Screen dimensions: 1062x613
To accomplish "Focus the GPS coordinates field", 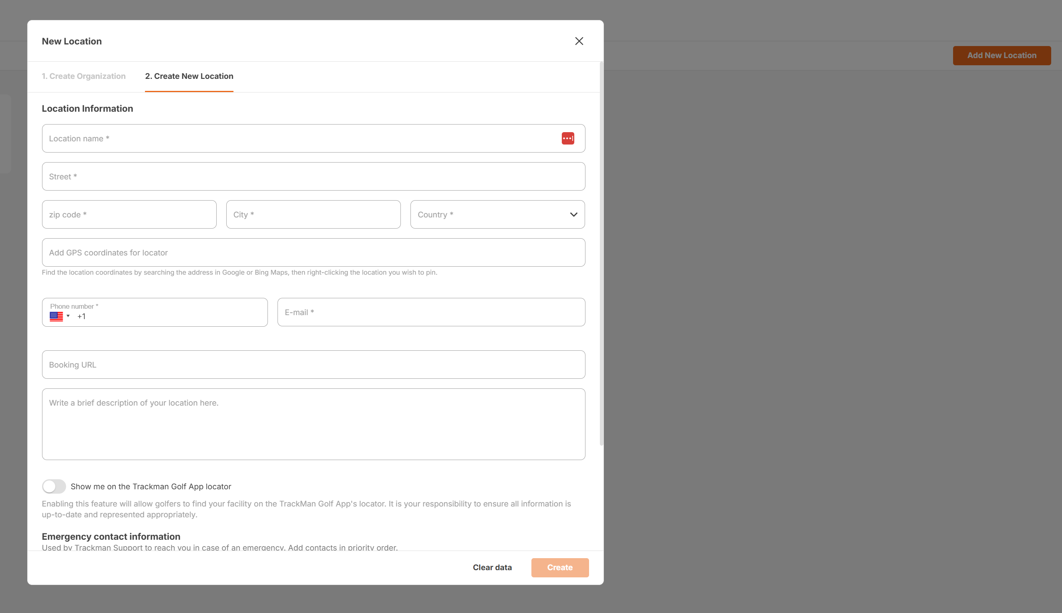I will 313,253.
